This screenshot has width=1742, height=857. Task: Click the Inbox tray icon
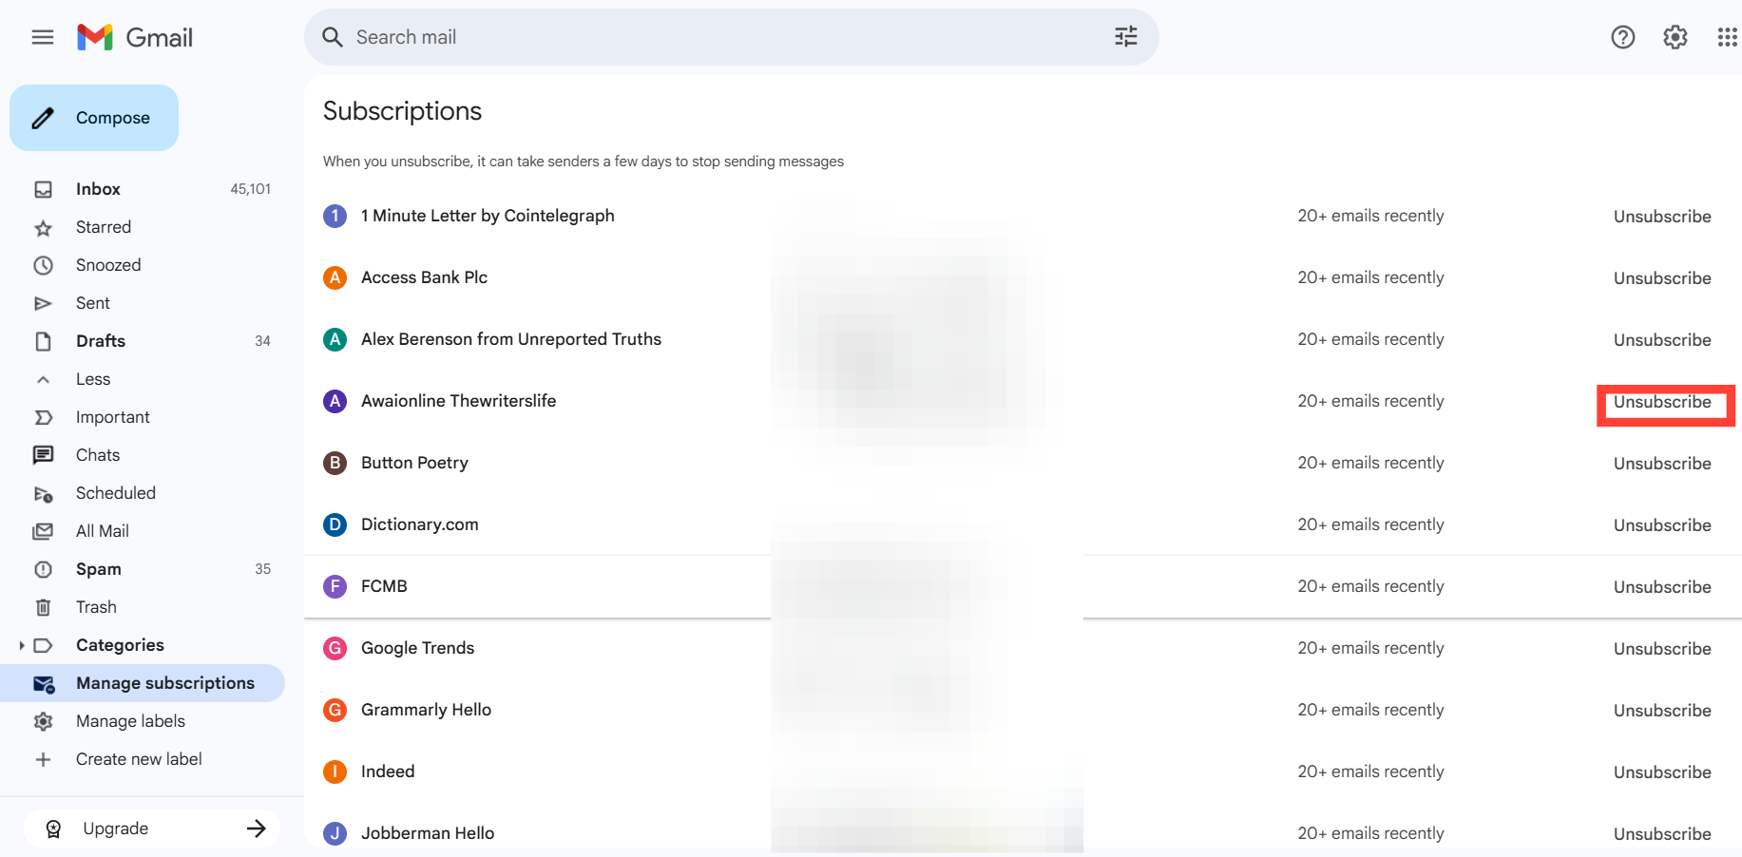click(x=43, y=189)
